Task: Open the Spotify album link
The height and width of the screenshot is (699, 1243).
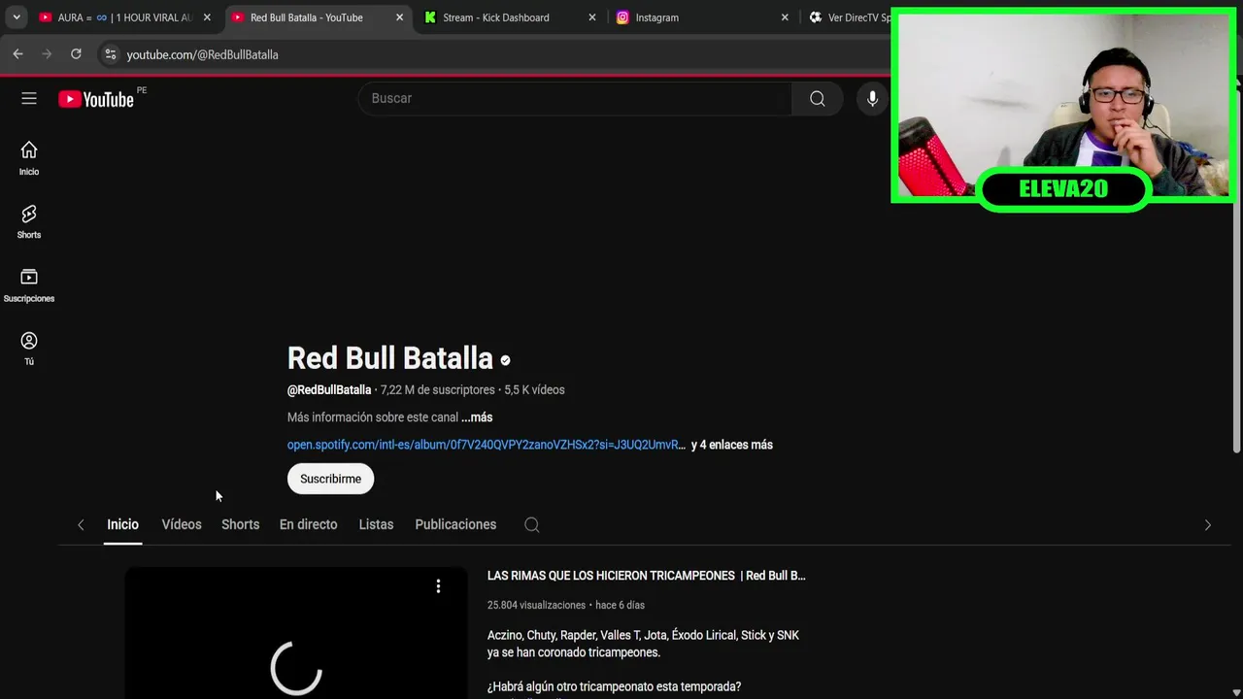Action: point(486,445)
